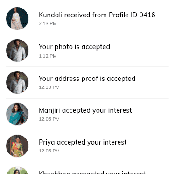Tap avatar beside address proof notification
The width and height of the screenshot is (175, 174).
[x=17, y=82]
